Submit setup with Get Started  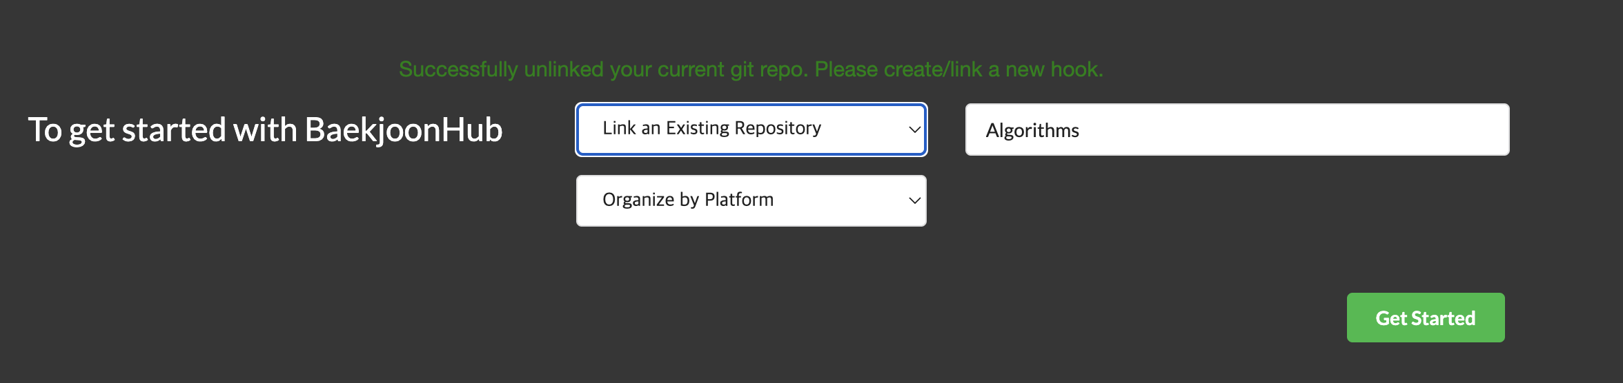click(x=1426, y=318)
